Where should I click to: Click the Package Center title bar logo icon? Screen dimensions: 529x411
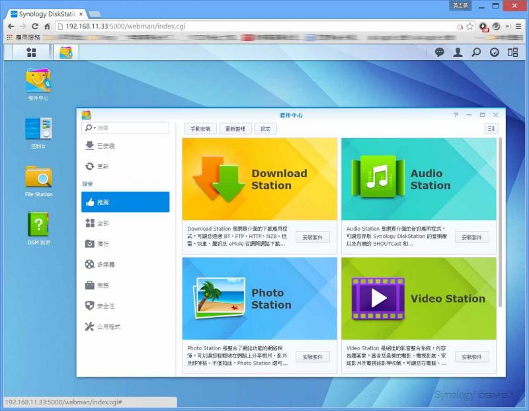coord(87,115)
